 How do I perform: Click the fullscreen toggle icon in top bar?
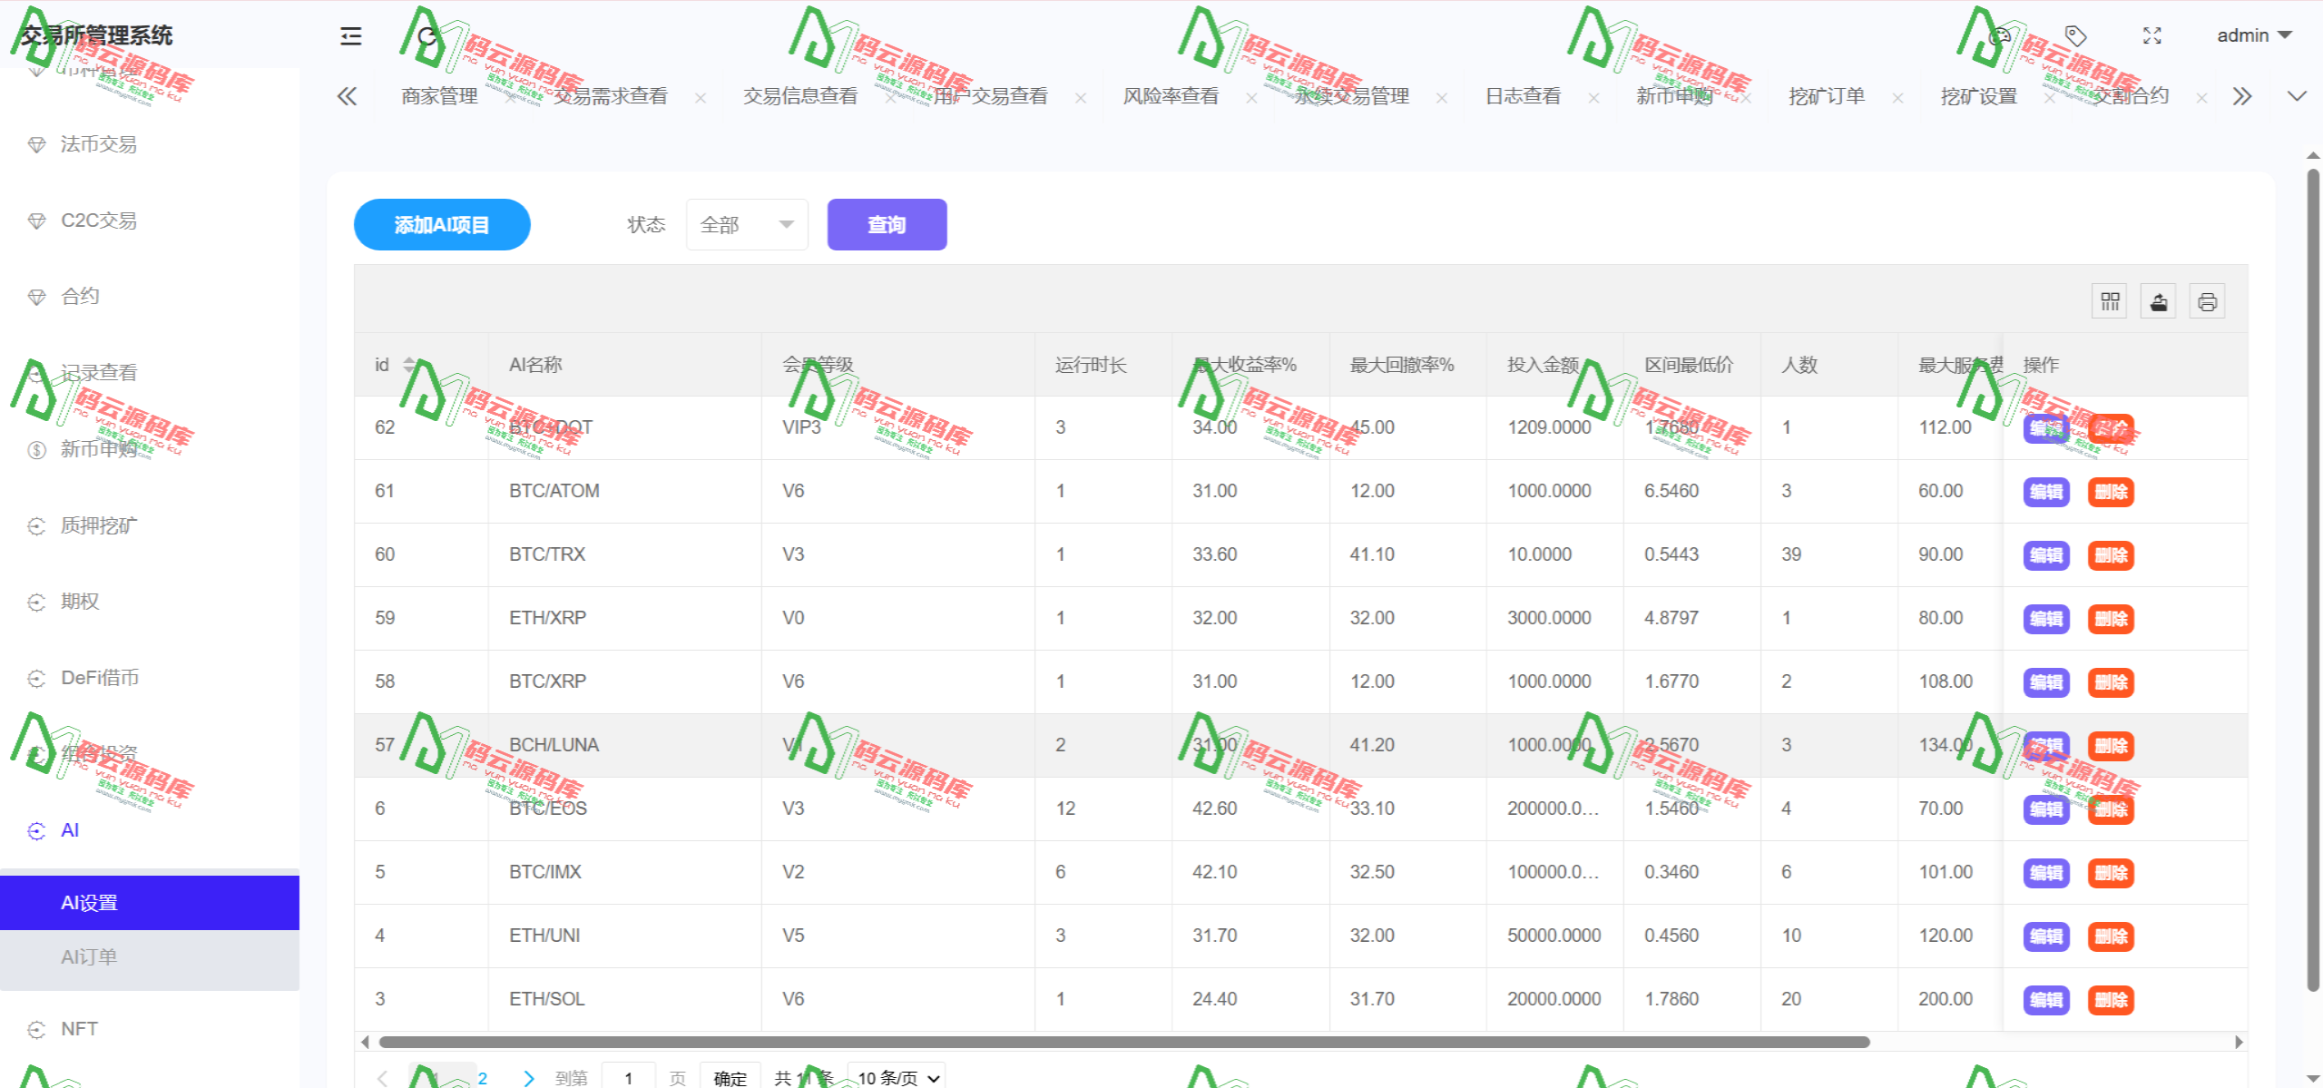pos(2151,35)
